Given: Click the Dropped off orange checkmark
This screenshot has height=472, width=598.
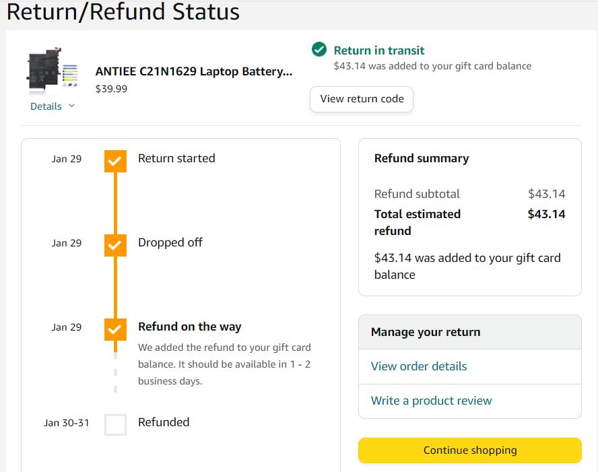Looking at the screenshot, I should click(x=115, y=245).
